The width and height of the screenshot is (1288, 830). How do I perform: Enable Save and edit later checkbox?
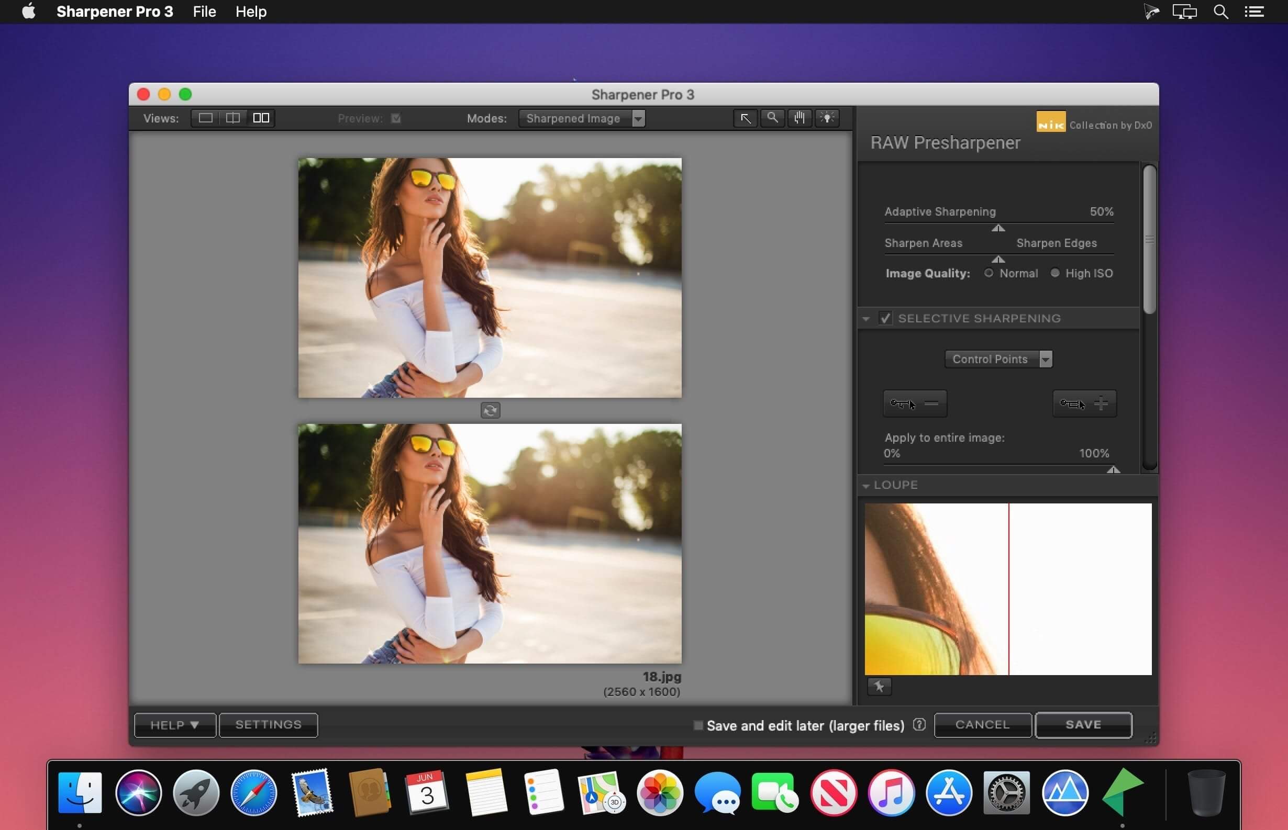(x=697, y=725)
